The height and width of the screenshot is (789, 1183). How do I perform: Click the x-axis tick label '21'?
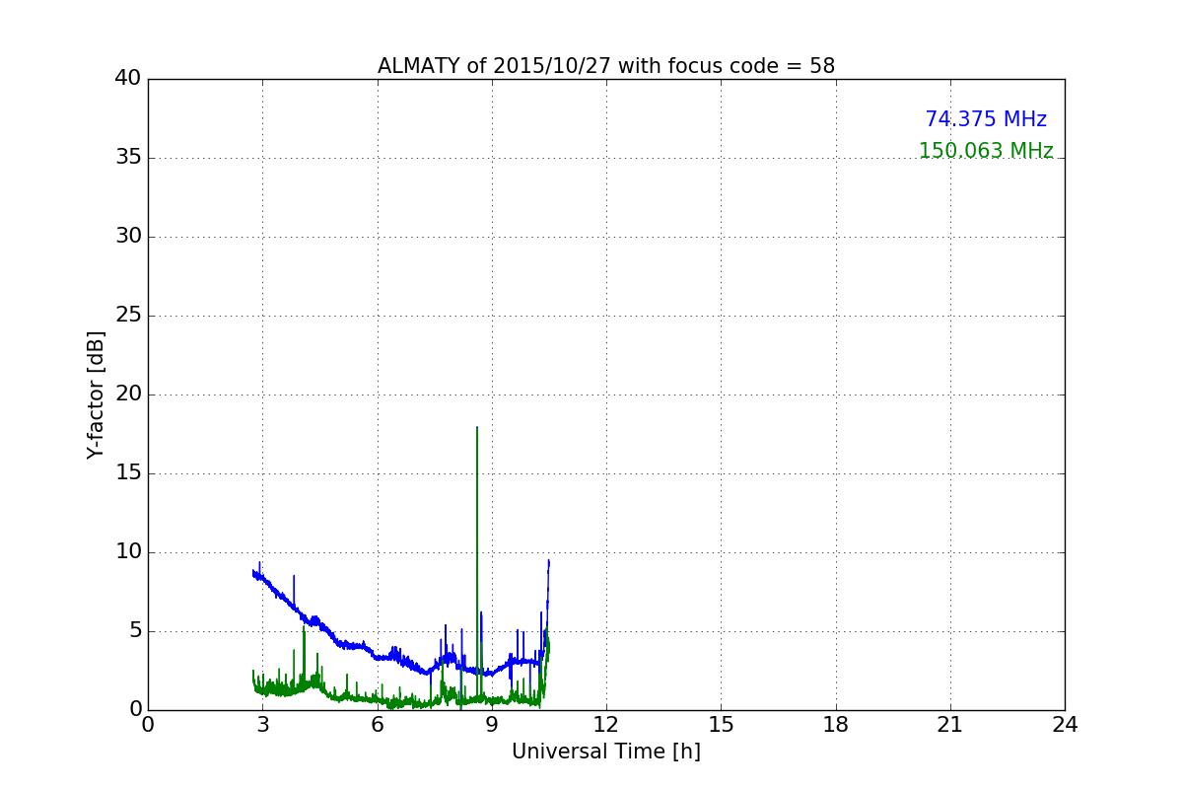[950, 725]
